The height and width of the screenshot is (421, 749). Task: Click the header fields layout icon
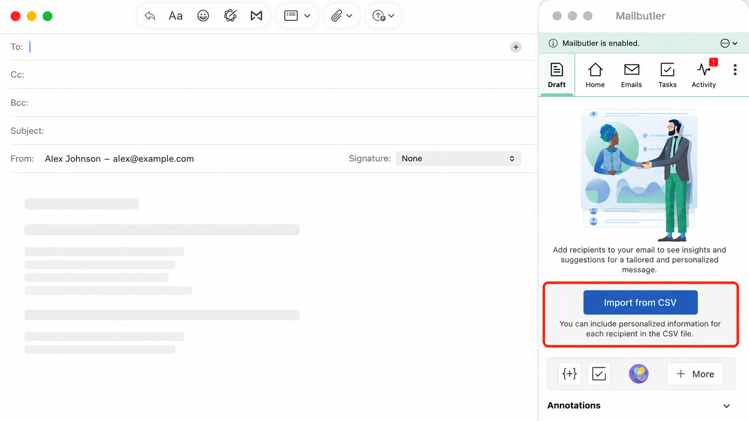pyautogui.click(x=291, y=16)
